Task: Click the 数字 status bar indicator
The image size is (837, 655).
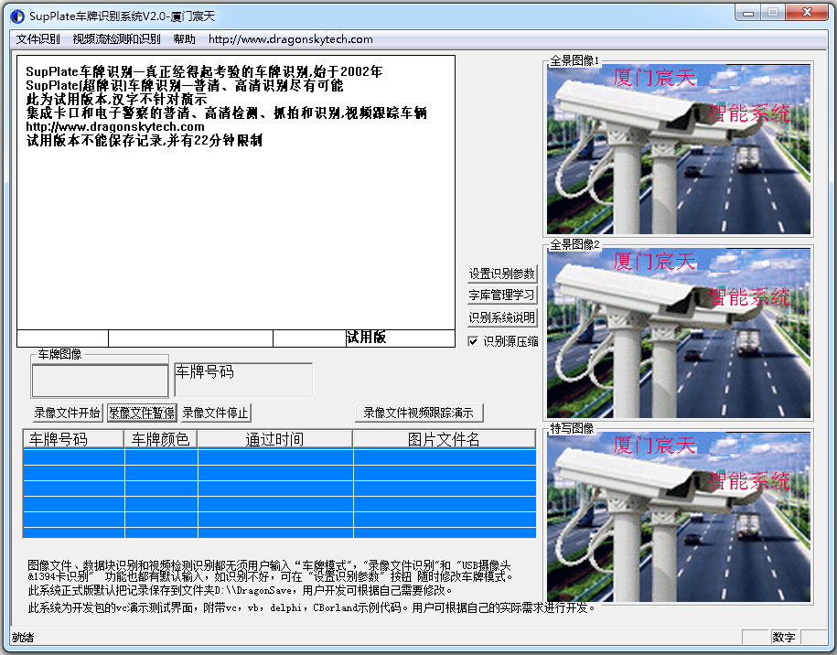Action: click(784, 637)
